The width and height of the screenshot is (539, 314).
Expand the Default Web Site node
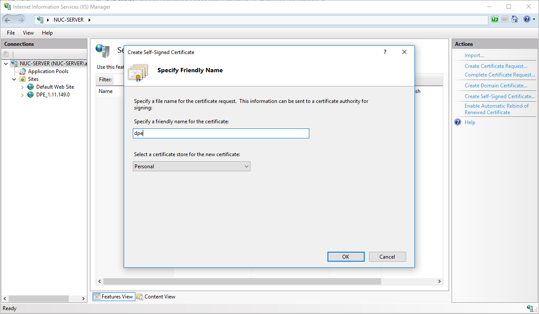(22, 87)
